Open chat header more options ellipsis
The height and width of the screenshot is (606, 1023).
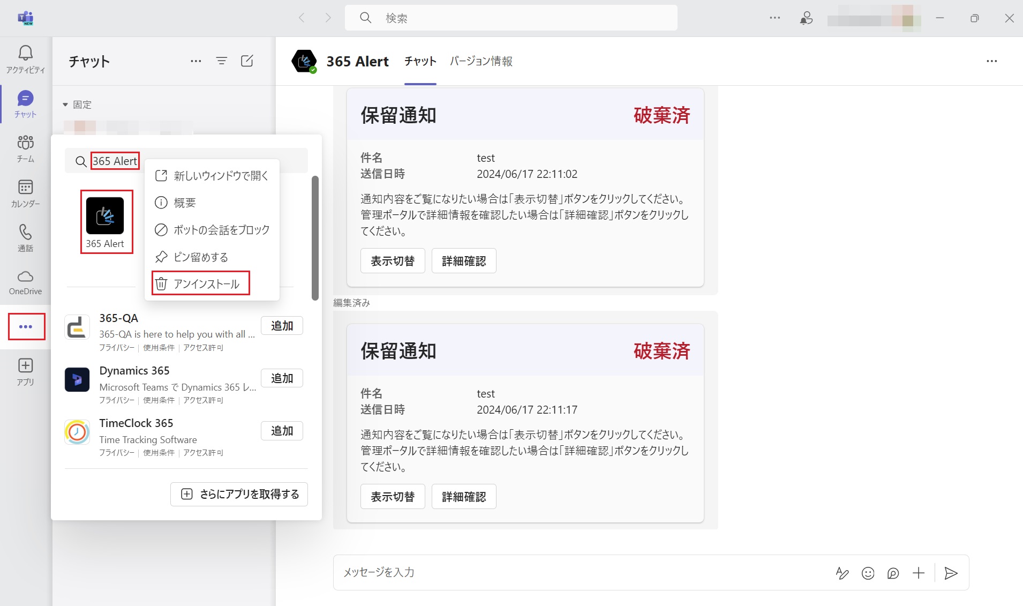pyautogui.click(x=991, y=61)
